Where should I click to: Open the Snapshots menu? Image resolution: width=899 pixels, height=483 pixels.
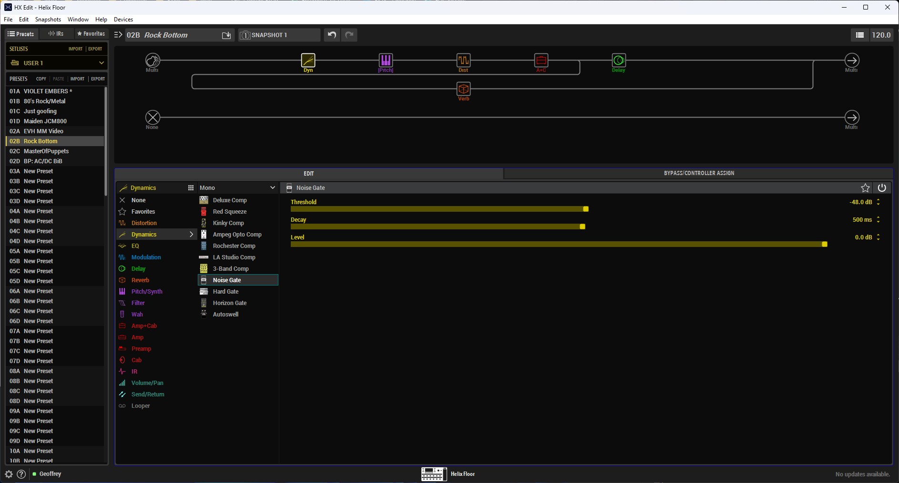[x=48, y=20]
